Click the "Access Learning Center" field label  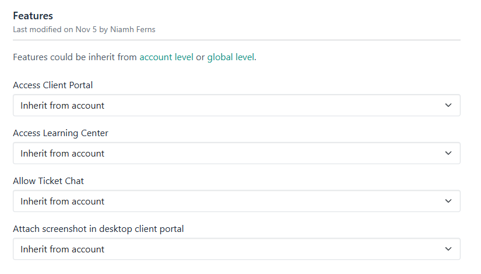coord(61,133)
